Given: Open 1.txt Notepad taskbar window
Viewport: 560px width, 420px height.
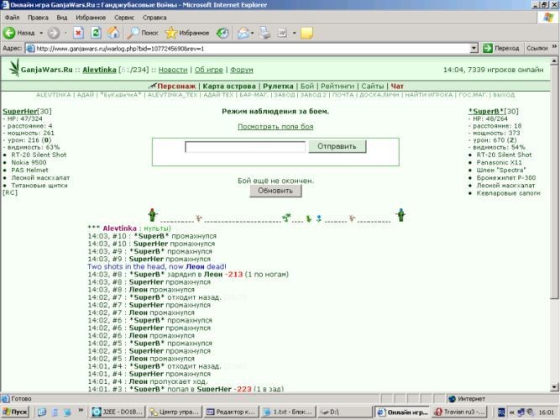Looking at the screenshot, I should 288,412.
